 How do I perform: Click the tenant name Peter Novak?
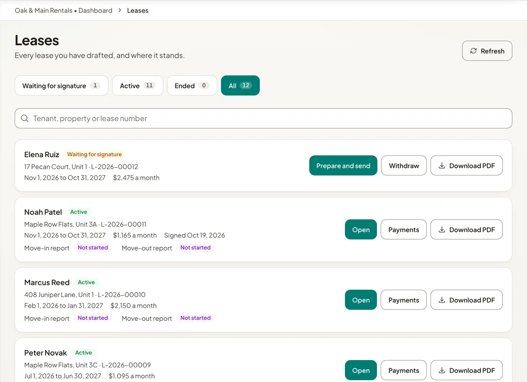pyautogui.click(x=45, y=353)
